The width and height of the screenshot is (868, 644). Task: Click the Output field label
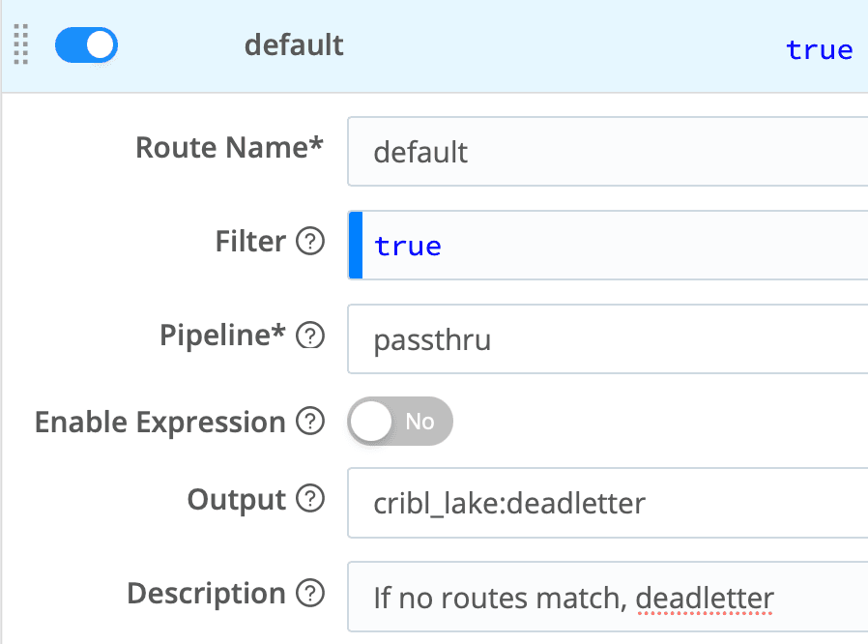tap(236, 500)
